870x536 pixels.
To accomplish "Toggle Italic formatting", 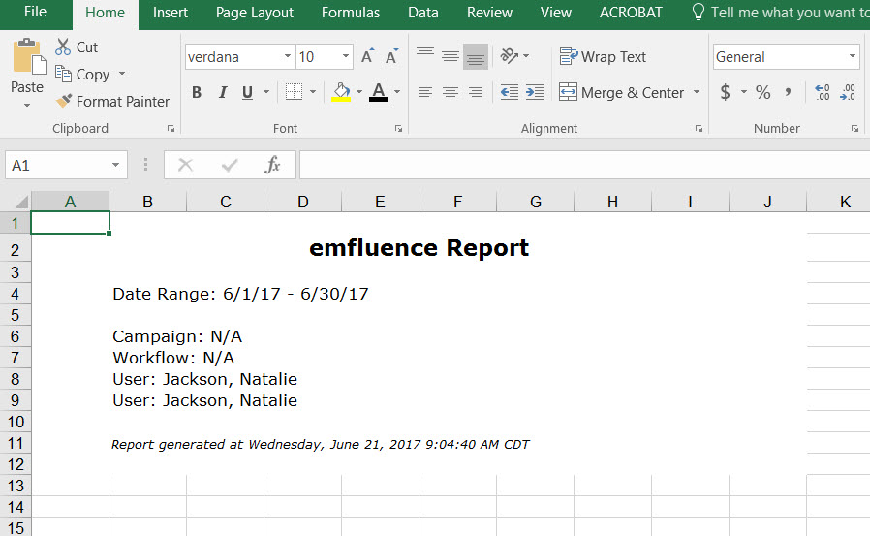I will (223, 92).
